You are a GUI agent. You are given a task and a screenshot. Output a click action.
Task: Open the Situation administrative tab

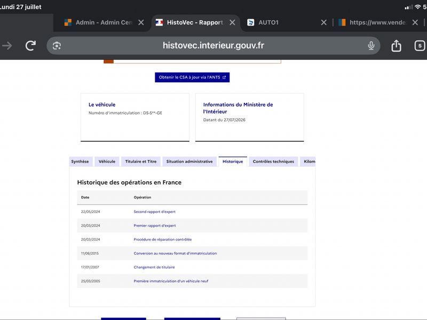click(189, 162)
